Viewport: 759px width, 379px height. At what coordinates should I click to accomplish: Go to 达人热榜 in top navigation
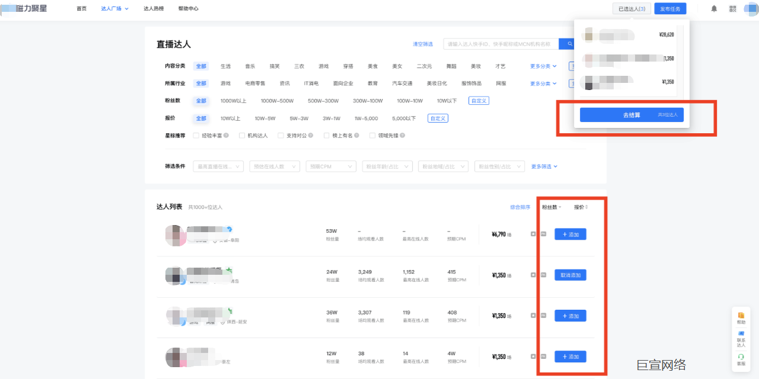(154, 9)
